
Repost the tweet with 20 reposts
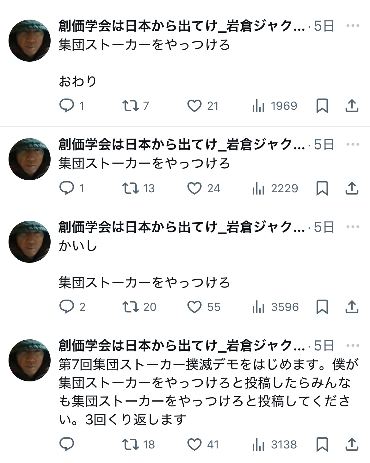pos(131,307)
